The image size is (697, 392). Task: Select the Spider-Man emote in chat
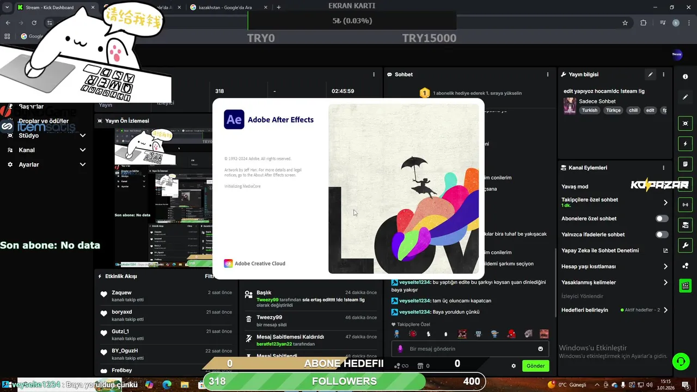[x=511, y=334]
